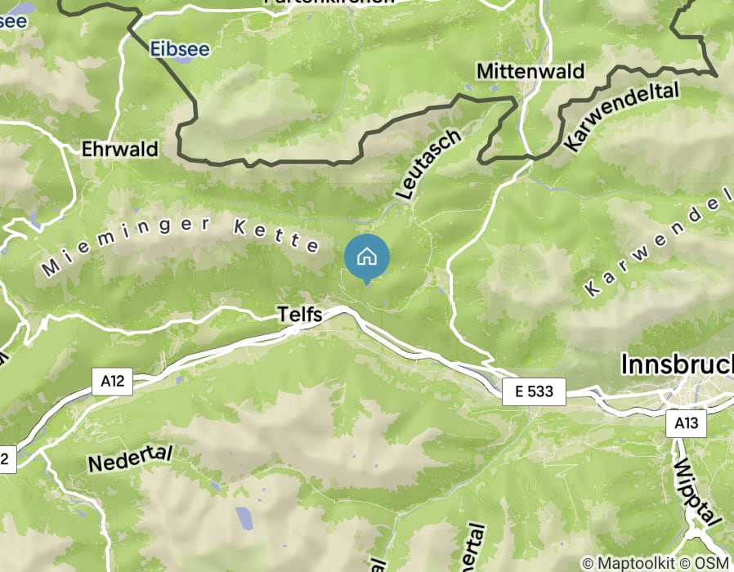This screenshot has width=734, height=572.
Task: Click the A12 highway shield
Action: (112, 382)
